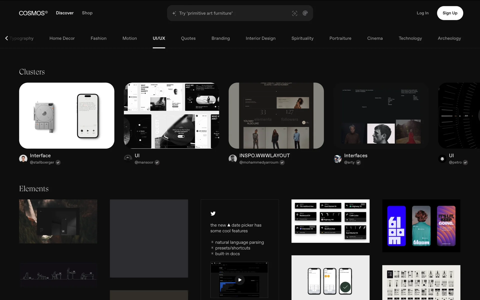Open the mohammedyarroum profile avatar
The width and height of the screenshot is (480, 300).
point(233,158)
